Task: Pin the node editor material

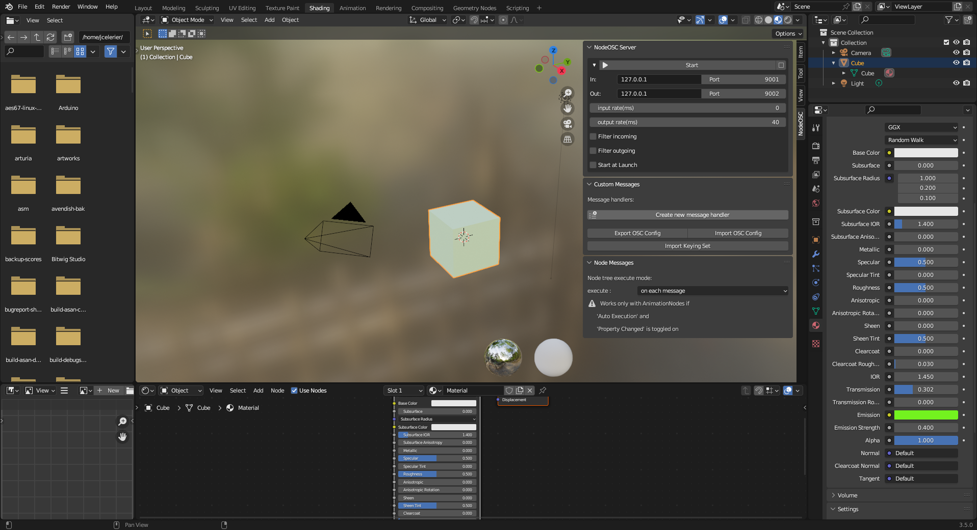Action: 543,390
